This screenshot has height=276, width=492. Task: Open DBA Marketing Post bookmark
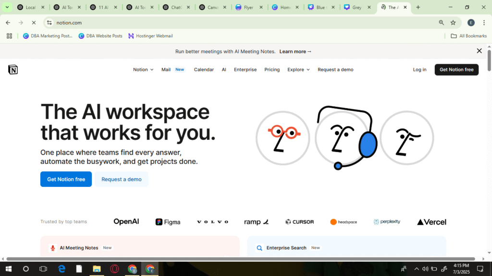[48, 36]
